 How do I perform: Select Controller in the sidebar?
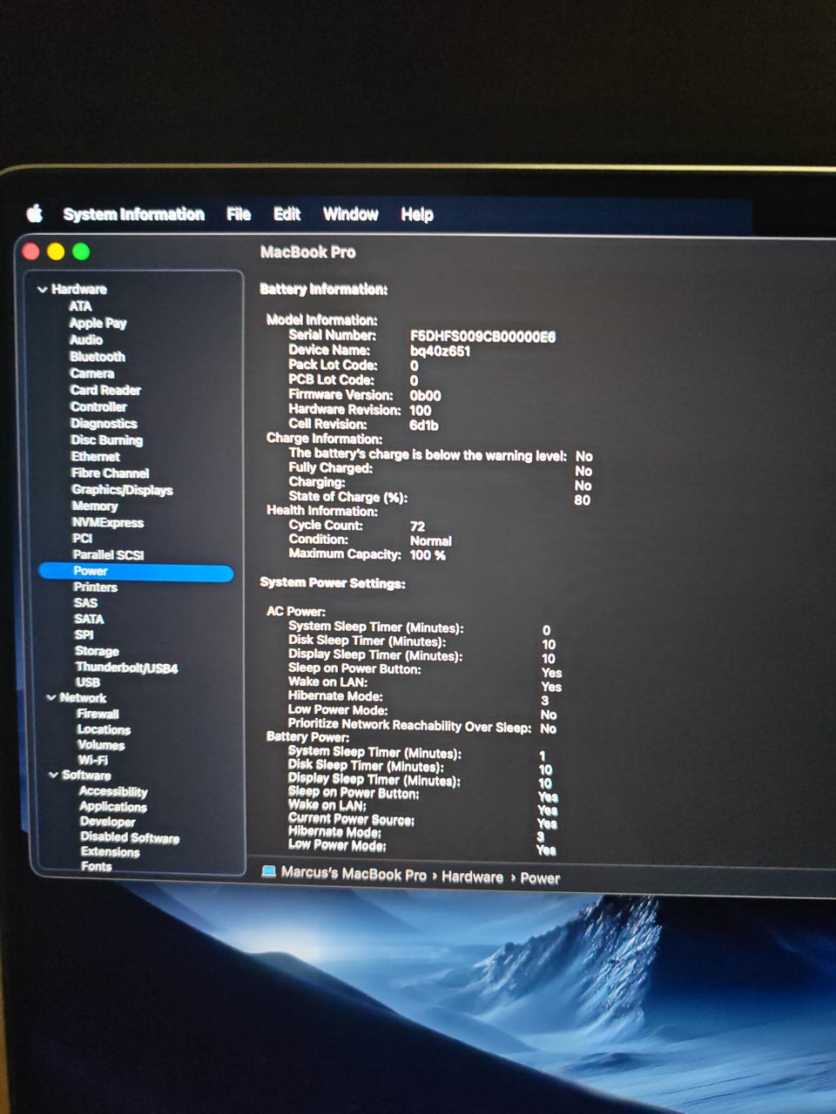click(98, 406)
